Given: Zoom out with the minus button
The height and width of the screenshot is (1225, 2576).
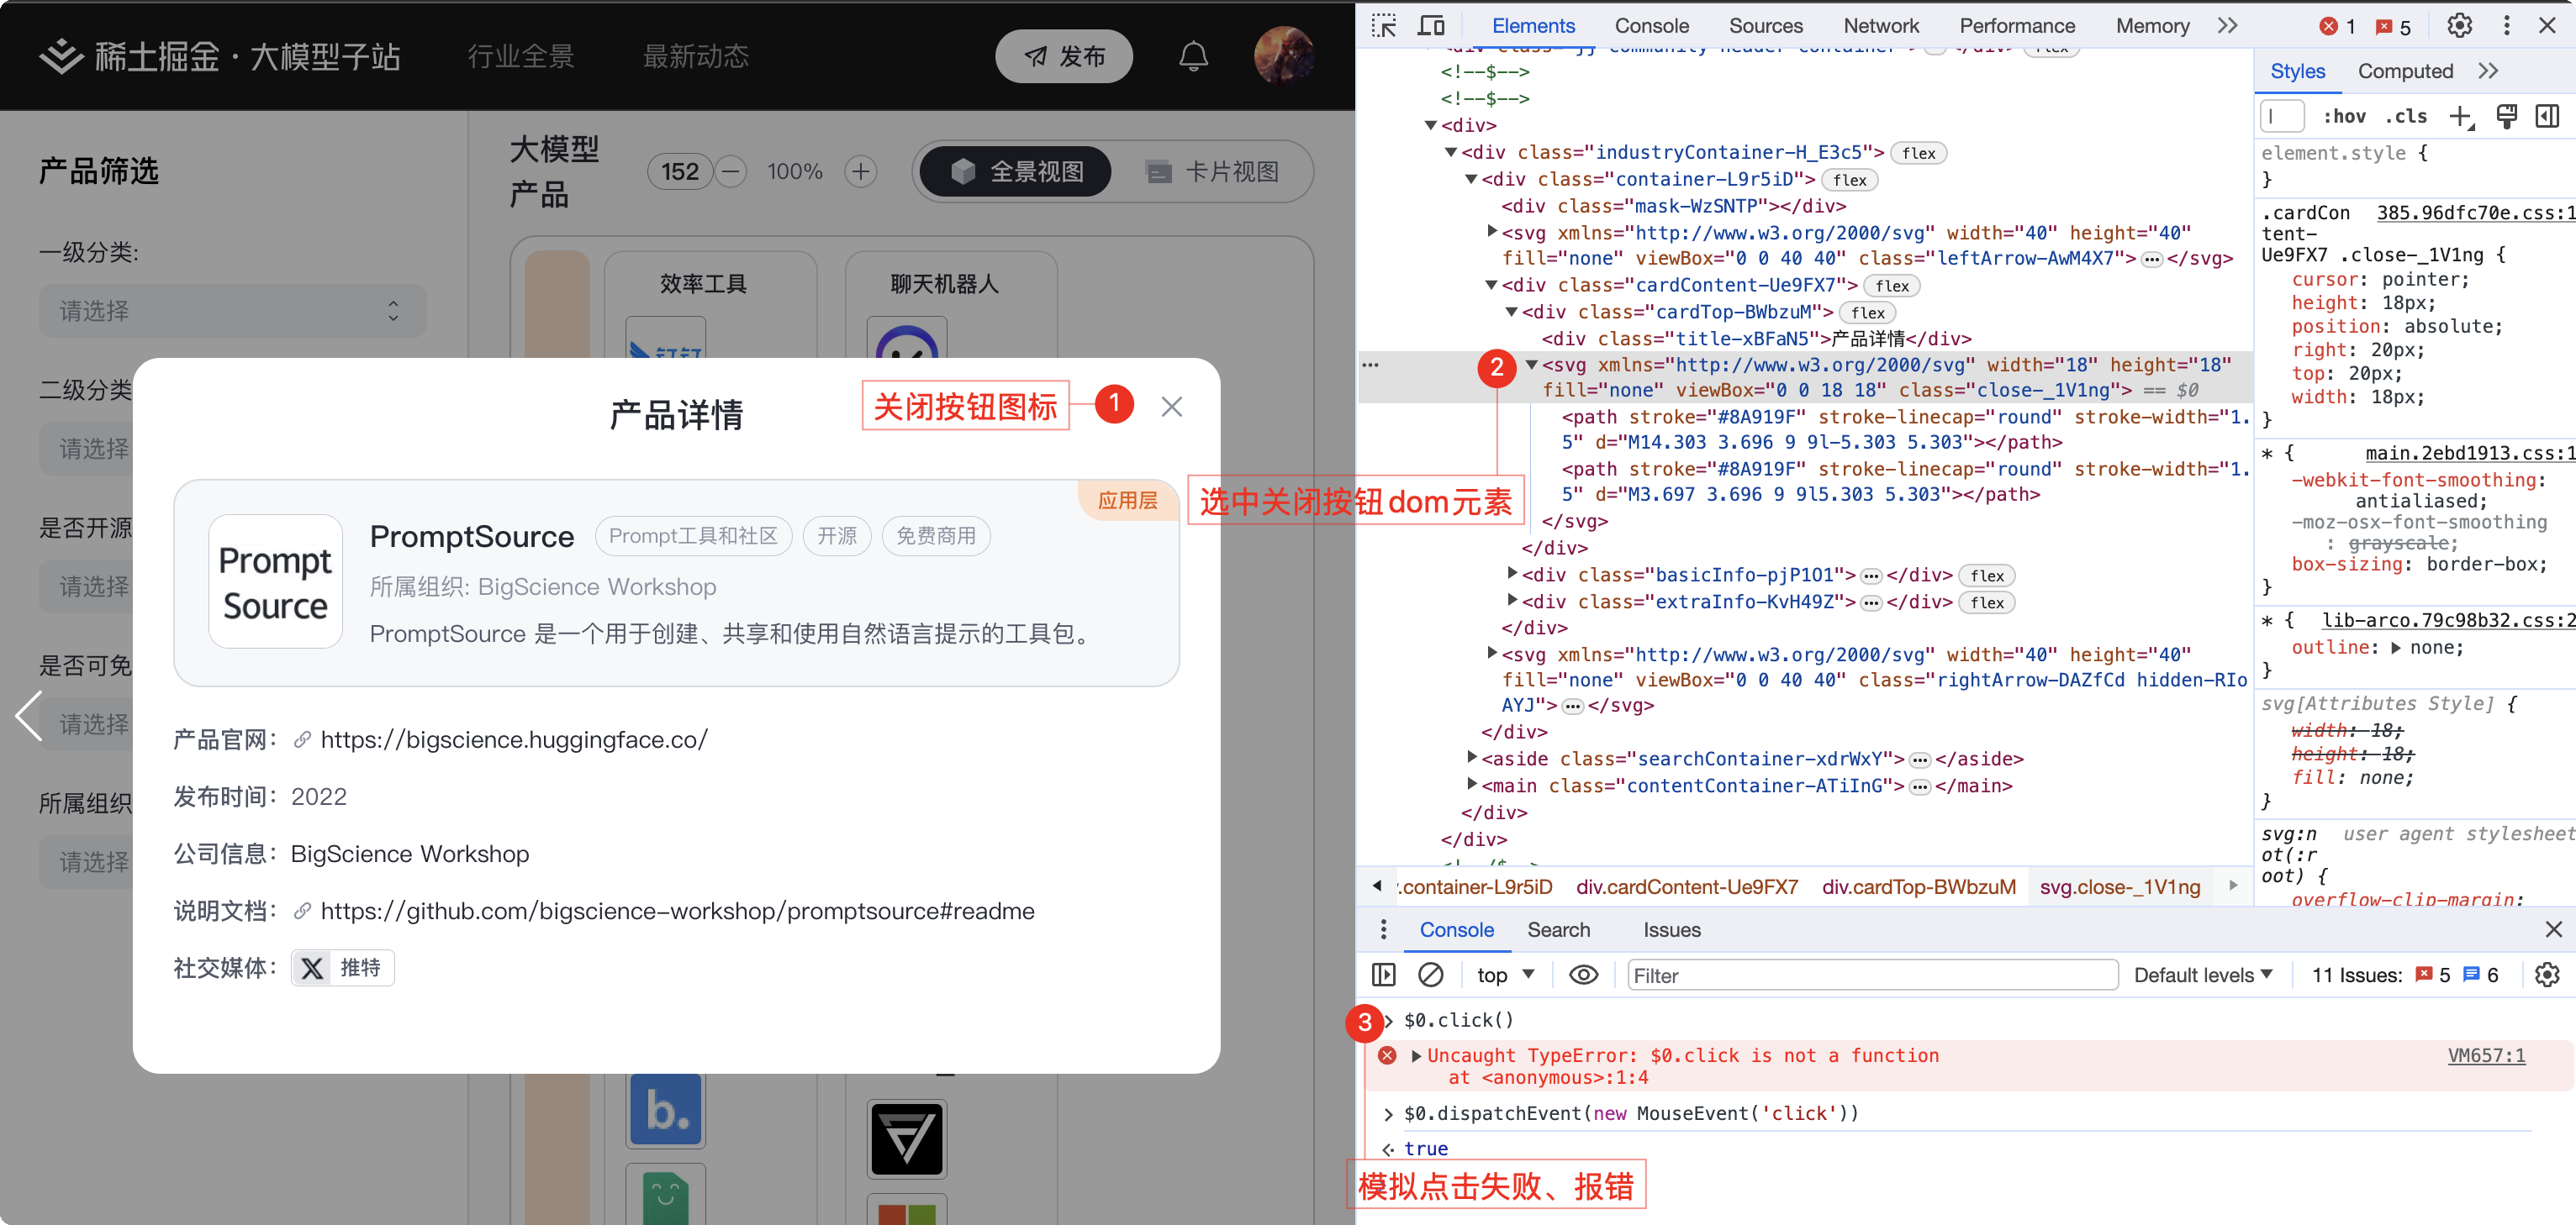Looking at the screenshot, I should [731, 172].
